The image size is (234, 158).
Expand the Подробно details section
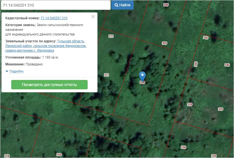[16, 71]
